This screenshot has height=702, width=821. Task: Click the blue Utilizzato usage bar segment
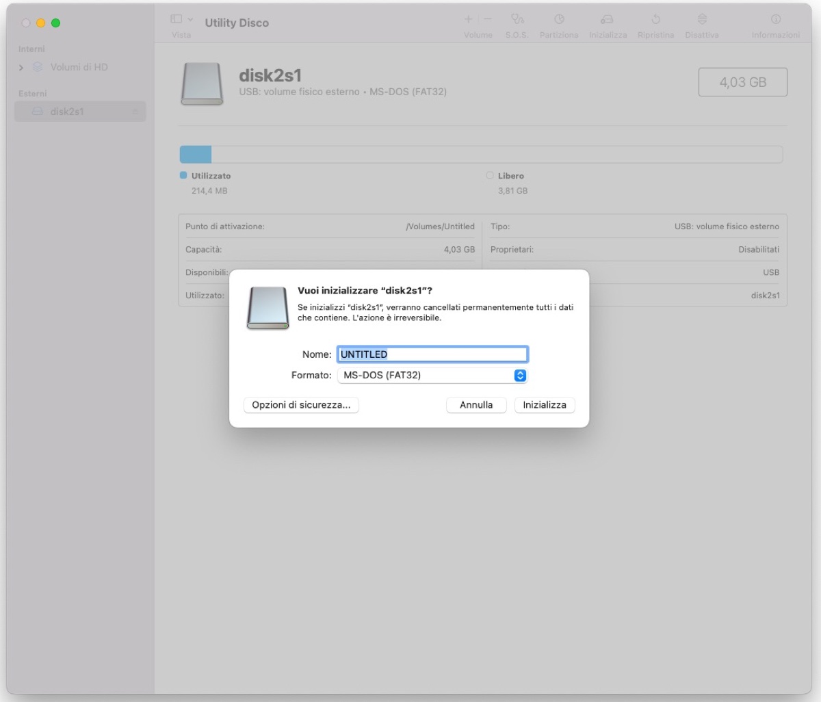[x=196, y=154]
